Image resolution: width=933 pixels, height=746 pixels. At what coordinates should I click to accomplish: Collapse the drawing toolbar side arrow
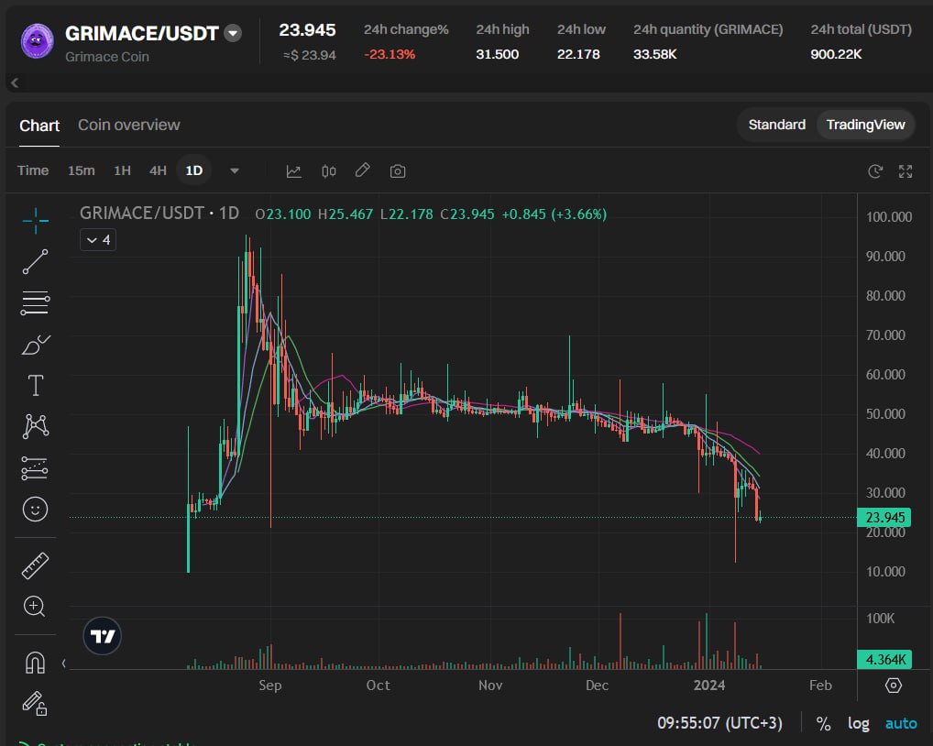click(63, 663)
